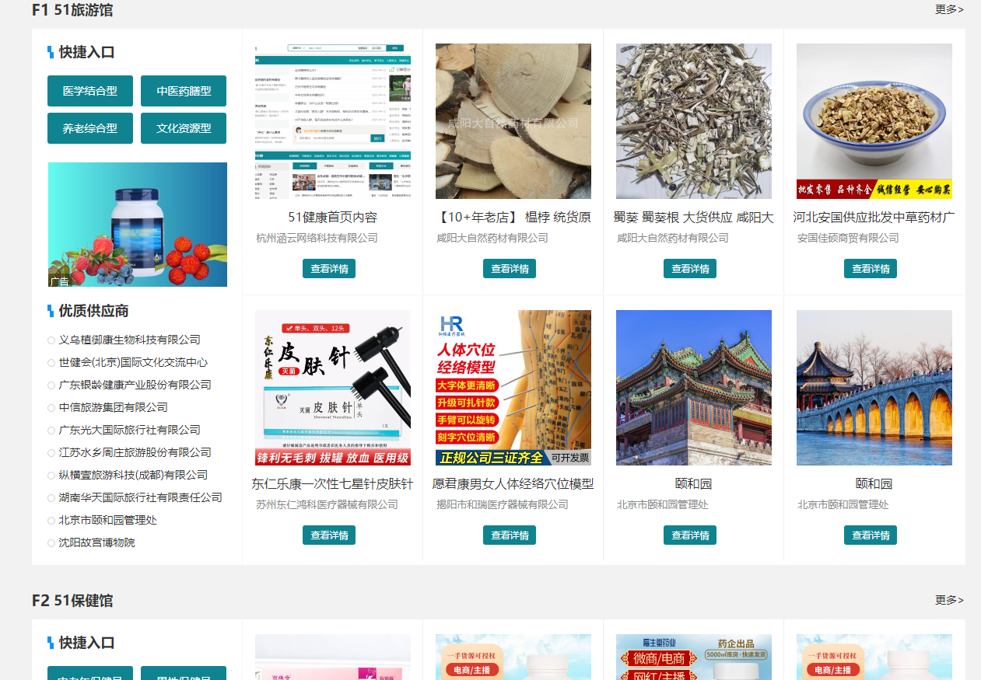The image size is (981, 680).
Task: Open the sliced wood 榅桲 product image
Action: coord(513,121)
